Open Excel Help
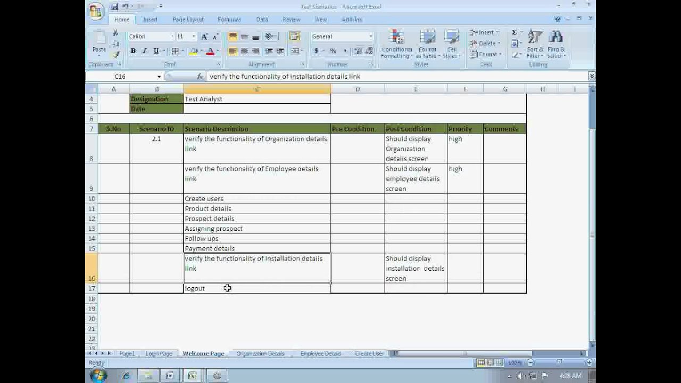681x383 pixels. [x=557, y=19]
